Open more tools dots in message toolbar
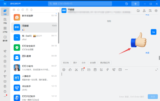 [126, 70]
